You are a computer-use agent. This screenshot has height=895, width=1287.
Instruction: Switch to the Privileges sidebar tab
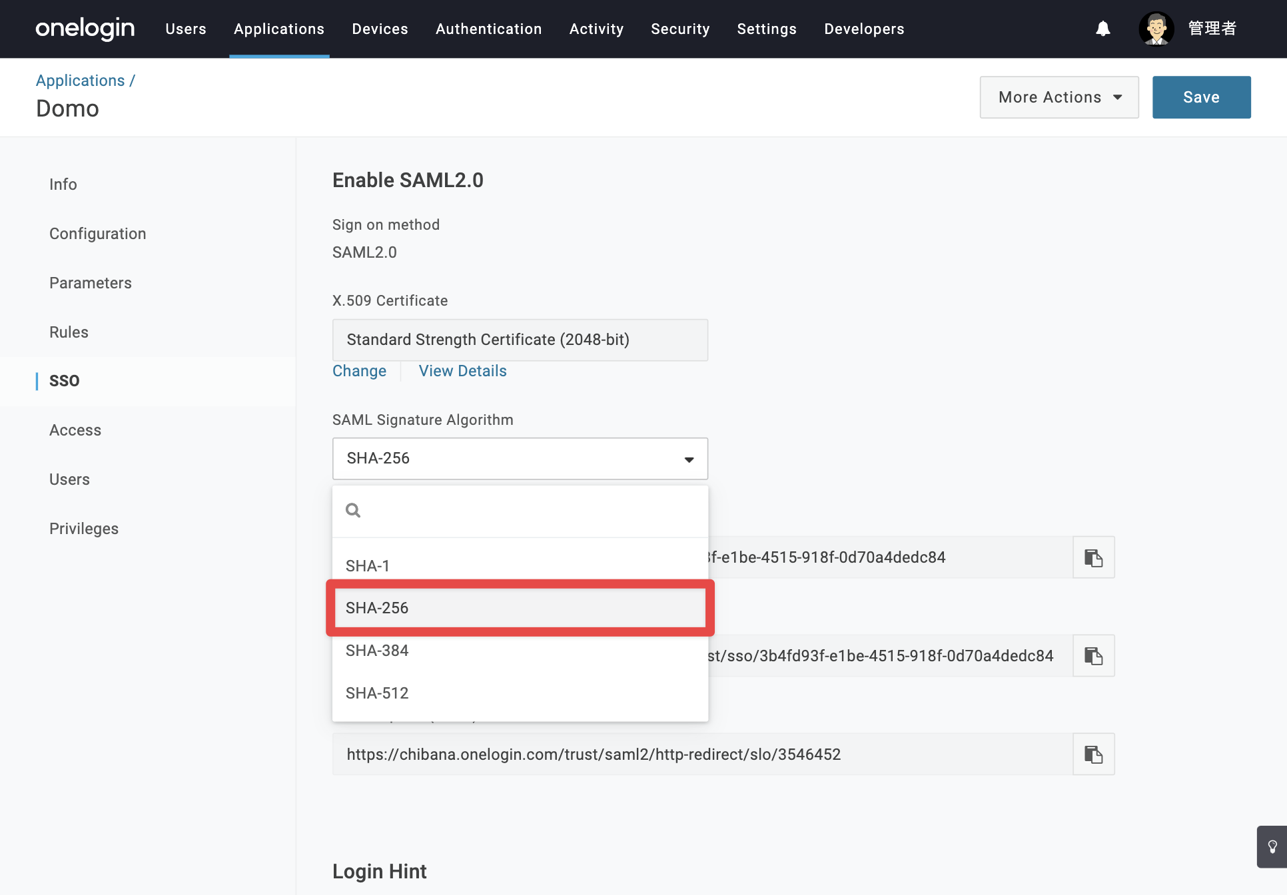[84, 529]
